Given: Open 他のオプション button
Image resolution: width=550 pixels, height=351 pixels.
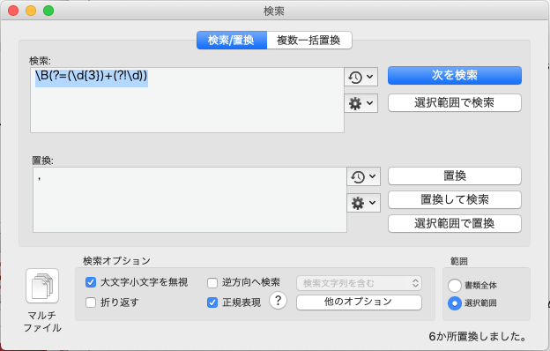Looking at the screenshot, I should pyautogui.click(x=359, y=302).
